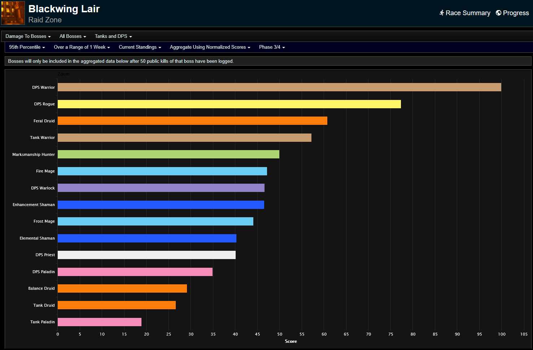The width and height of the screenshot is (533, 350).
Task: Expand the Tanks and DPS filter
Action: click(113, 36)
